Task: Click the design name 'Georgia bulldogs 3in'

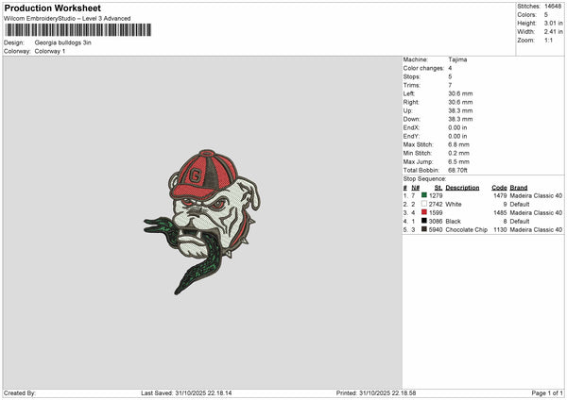Action: 63,42
